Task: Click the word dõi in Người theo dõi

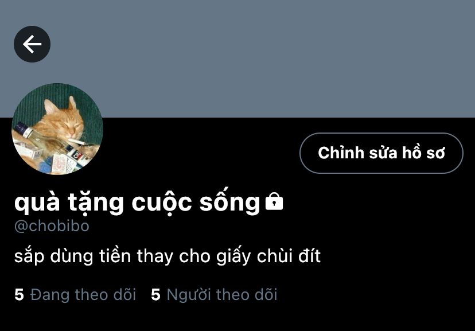Action: 266,295
